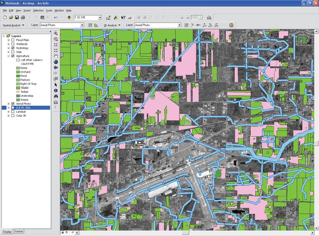This screenshot has height=236, width=319.
Task: Collapse the Agriculture layer legend
Action: click(x=8, y=56)
